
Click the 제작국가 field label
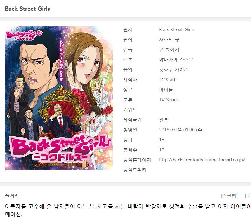[x=133, y=120]
